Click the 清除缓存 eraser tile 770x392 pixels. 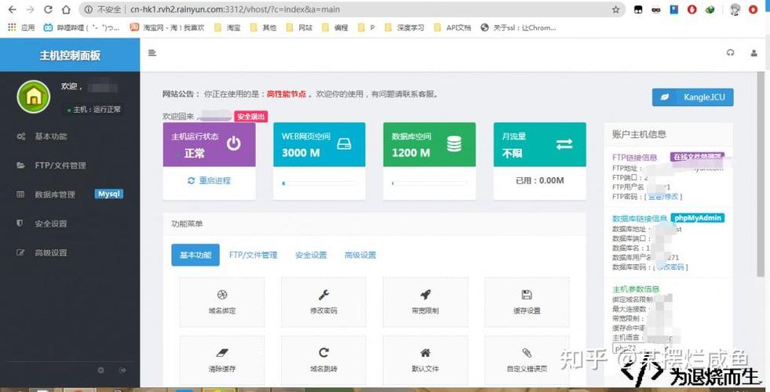[222, 360]
